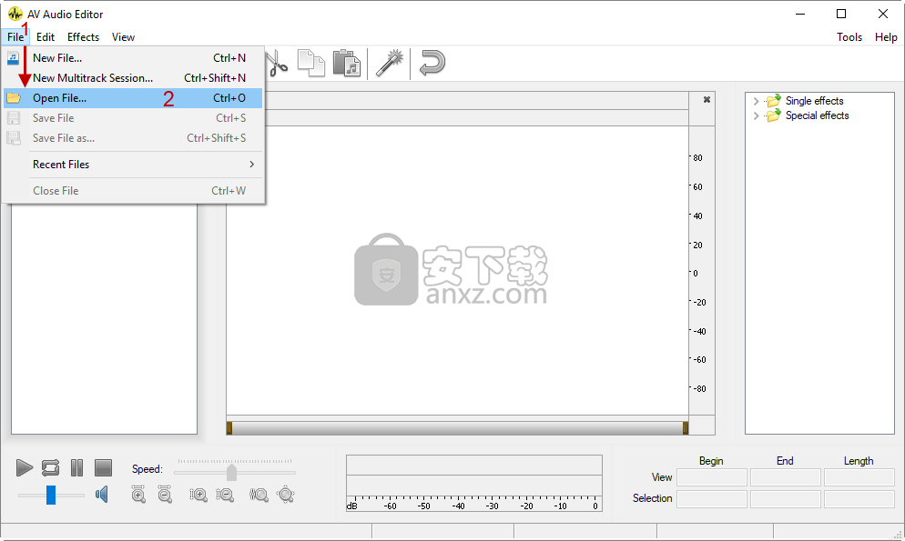Image resolution: width=905 pixels, height=541 pixels.
Task: Click zoom full view icon
Action: 286,495
